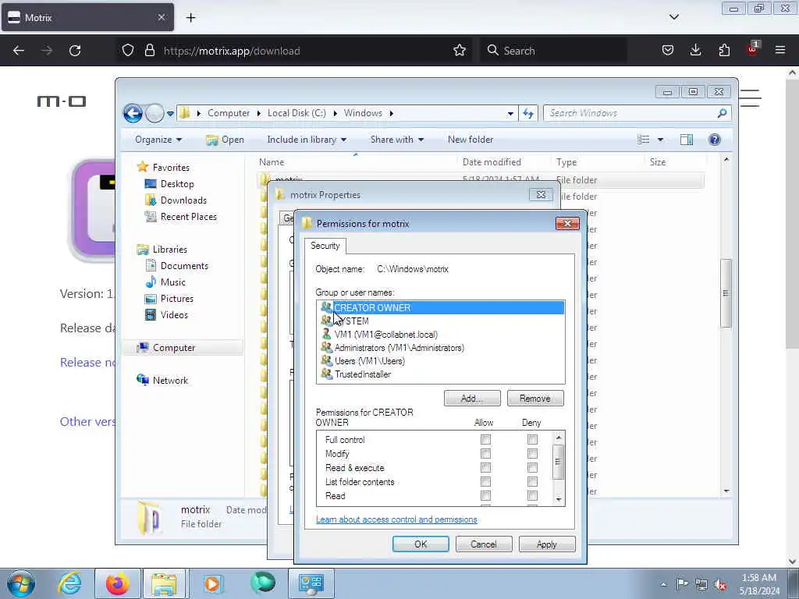The height and width of the screenshot is (599, 799).
Task: Open the Firefox hamburger application menu
Action: (x=780, y=50)
